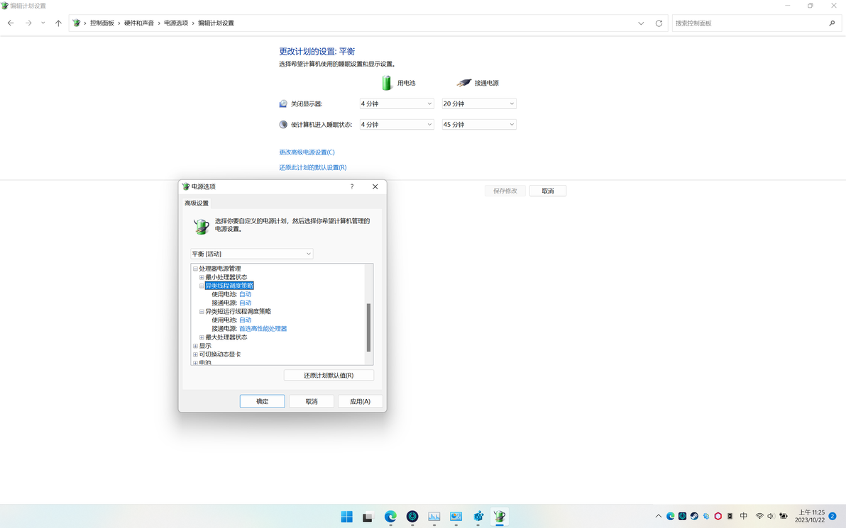
Task: Confirm with 确定 in the 电源选项 dialog
Action: coord(262,401)
